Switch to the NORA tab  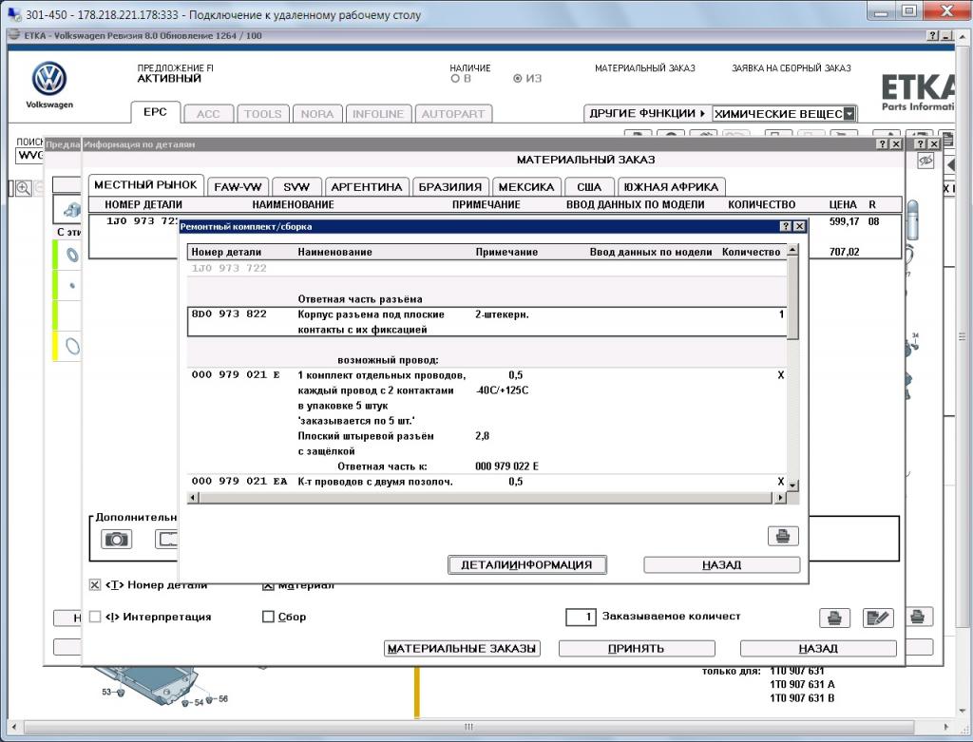click(x=317, y=114)
